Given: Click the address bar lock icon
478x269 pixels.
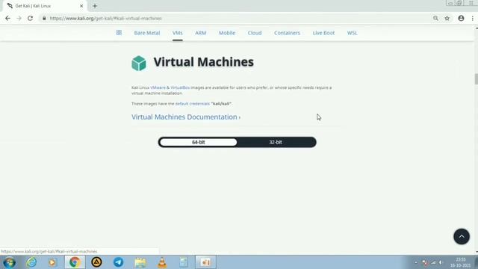Looking at the screenshot, I should (x=44, y=18).
